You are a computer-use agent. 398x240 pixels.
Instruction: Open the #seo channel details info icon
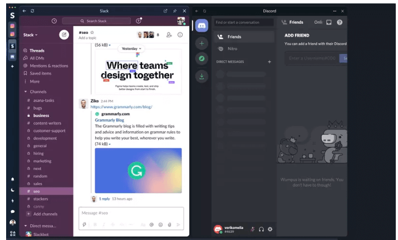coord(180,34)
